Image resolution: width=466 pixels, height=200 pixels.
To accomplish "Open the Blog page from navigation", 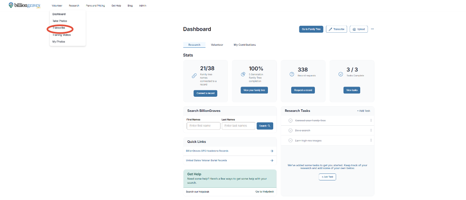I will pyautogui.click(x=130, y=6).
